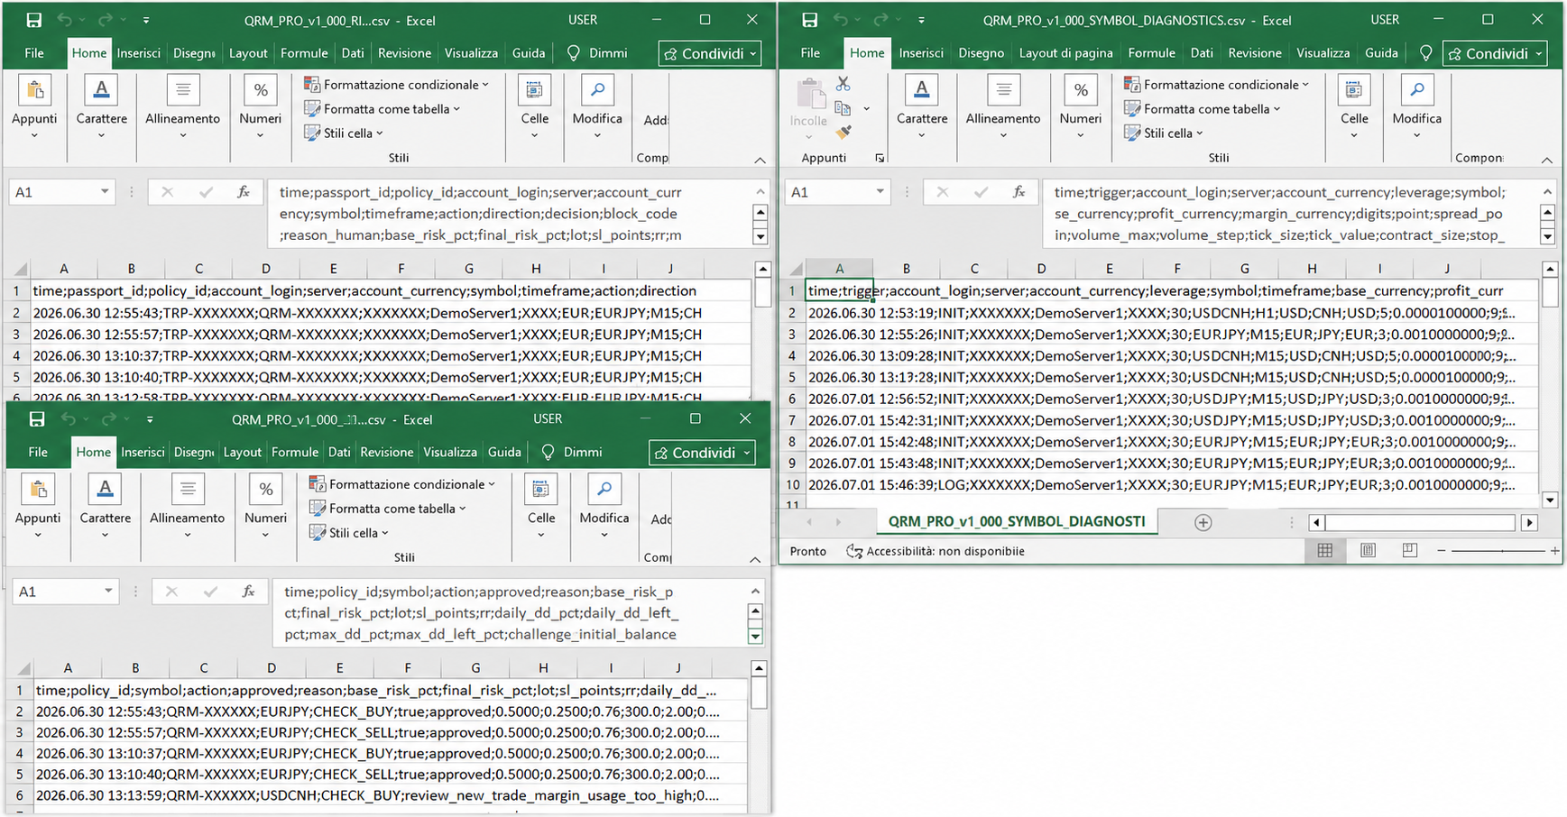Collapse ribbon in the right window
This screenshot has width=1567, height=817.
click(x=1547, y=160)
